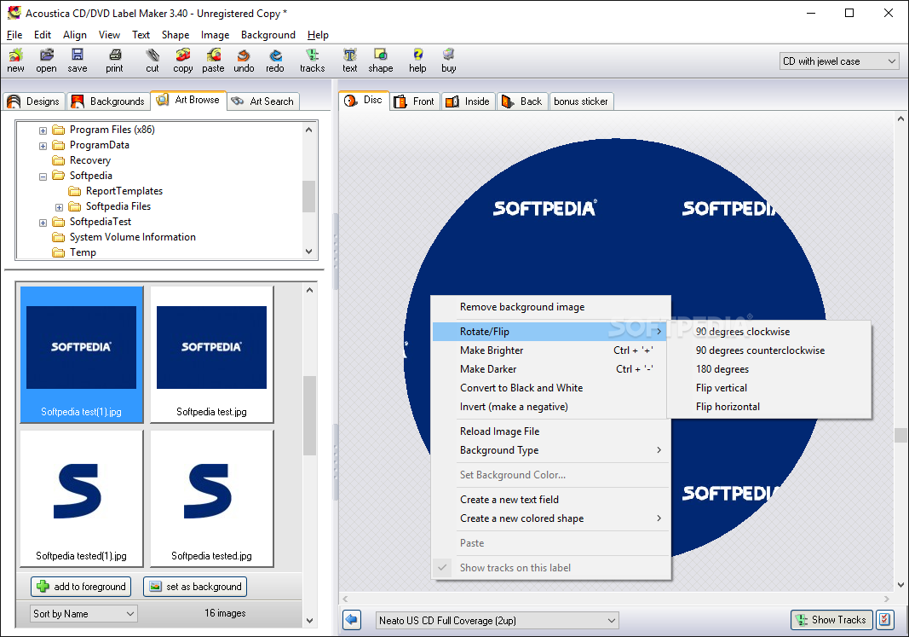Expand the ProgramData folder
The image size is (909, 637).
pos(43,146)
